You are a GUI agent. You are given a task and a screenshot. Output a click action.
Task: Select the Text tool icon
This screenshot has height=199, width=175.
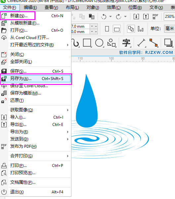(x=126, y=43)
